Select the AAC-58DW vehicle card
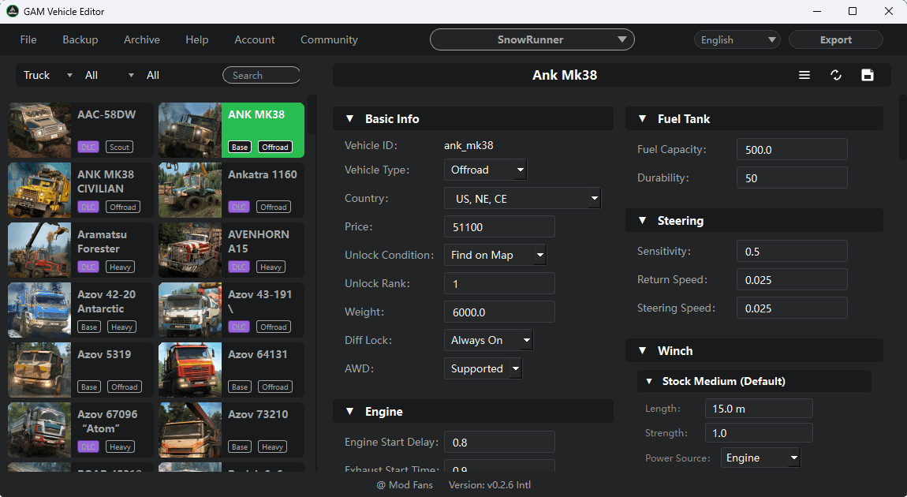This screenshot has width=907, height=497. (80, 130)
